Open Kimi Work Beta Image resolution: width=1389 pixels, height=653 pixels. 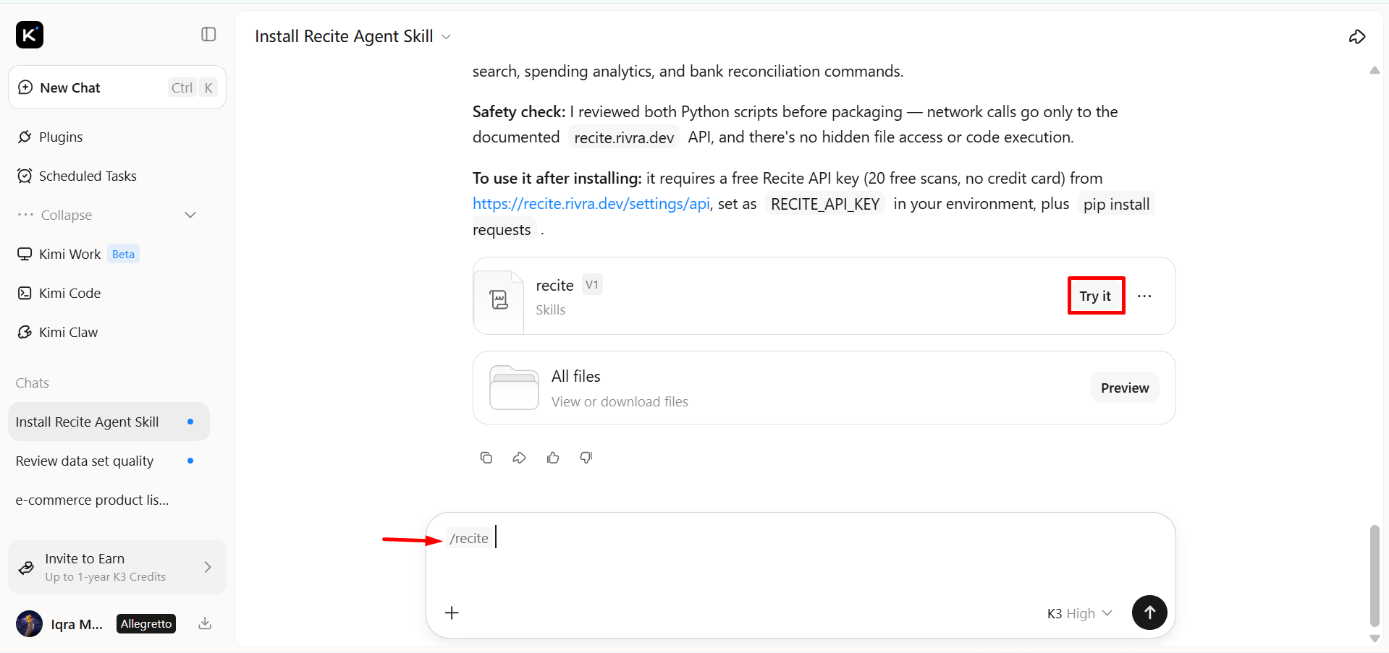tap(78, 254)
